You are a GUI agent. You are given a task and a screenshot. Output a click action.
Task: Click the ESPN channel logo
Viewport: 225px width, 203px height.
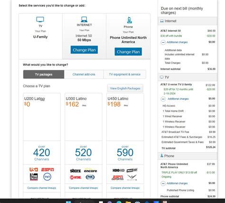[x=47, y=170]
